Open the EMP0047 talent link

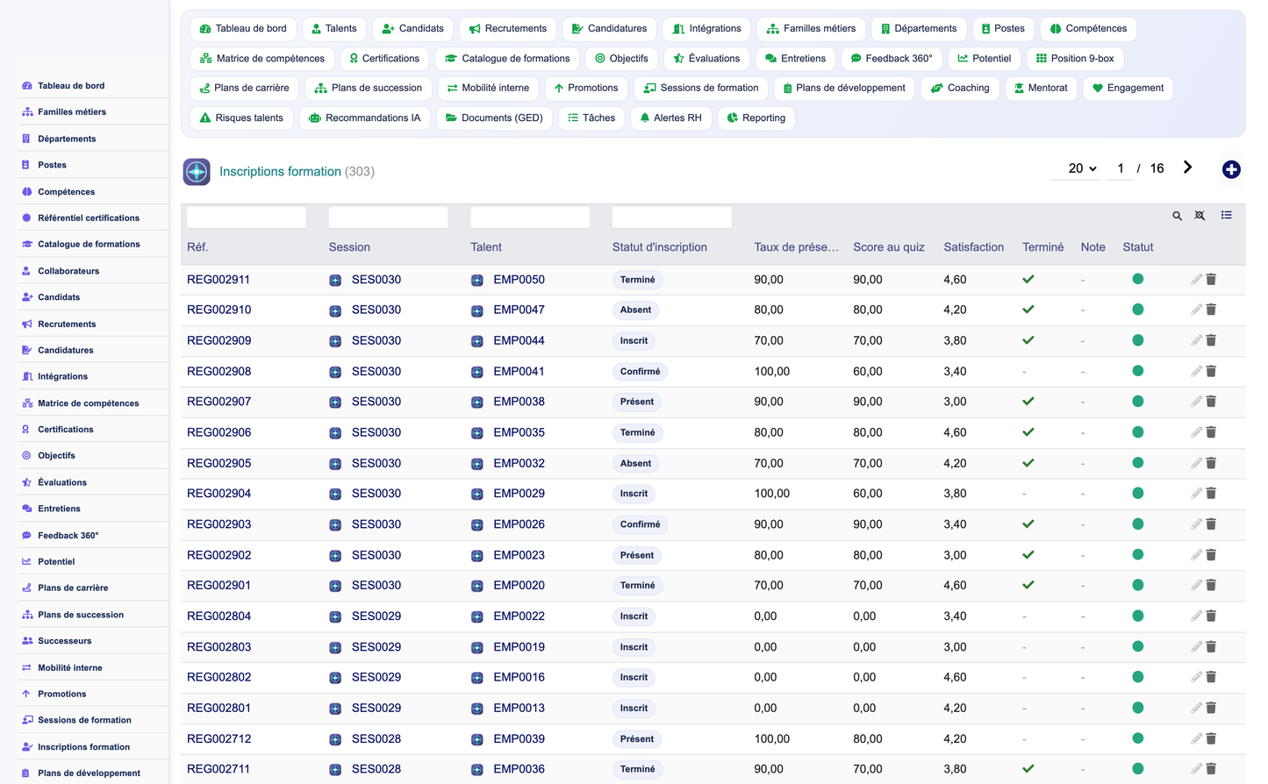[519, 310]
